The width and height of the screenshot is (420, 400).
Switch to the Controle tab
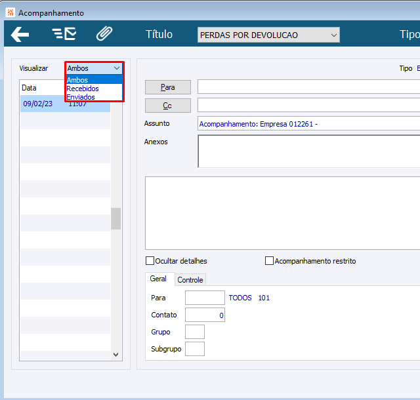[190, 280]
